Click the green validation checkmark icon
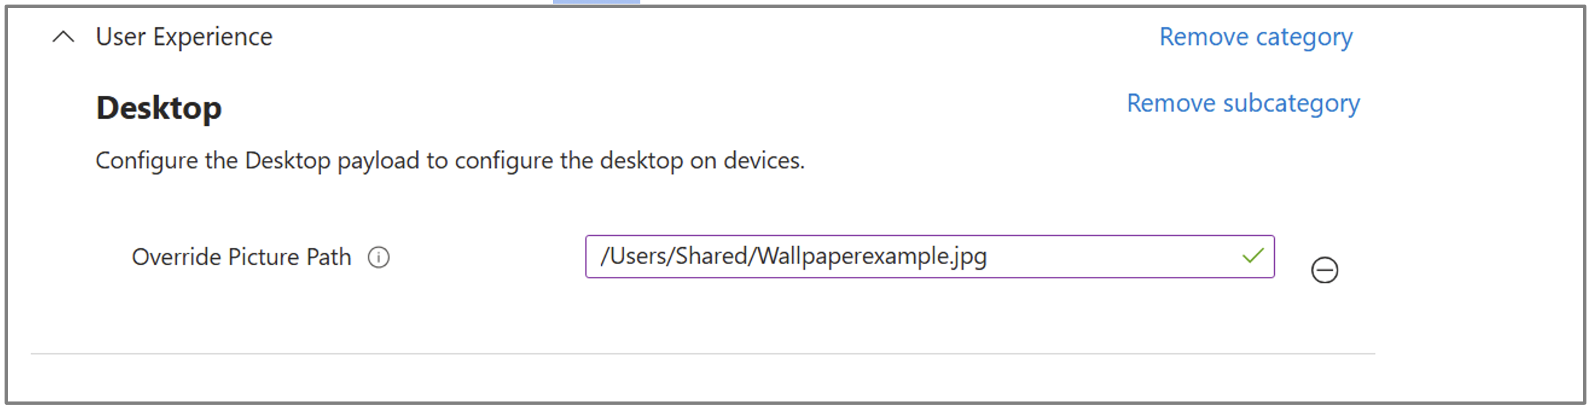This screenshot has width=1591, height=408. point(1253,256)
